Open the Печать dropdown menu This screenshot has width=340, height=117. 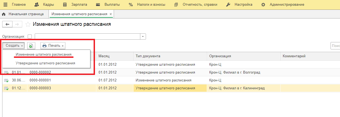click(x=53, y=46)
